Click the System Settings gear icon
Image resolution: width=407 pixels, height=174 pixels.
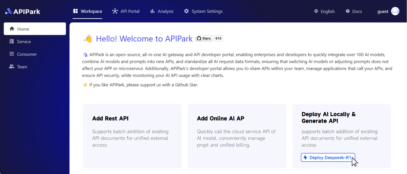pos(186,11)
